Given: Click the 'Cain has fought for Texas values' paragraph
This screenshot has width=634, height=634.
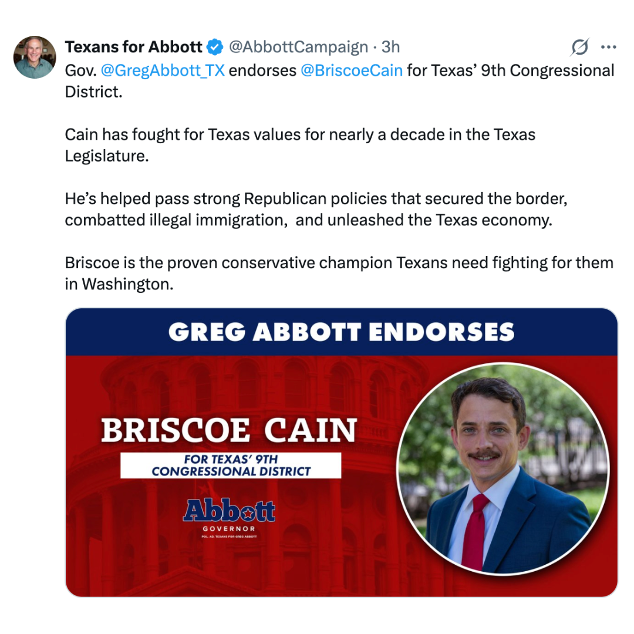Looking at the screenshot, I should click(x=300, y=145).
